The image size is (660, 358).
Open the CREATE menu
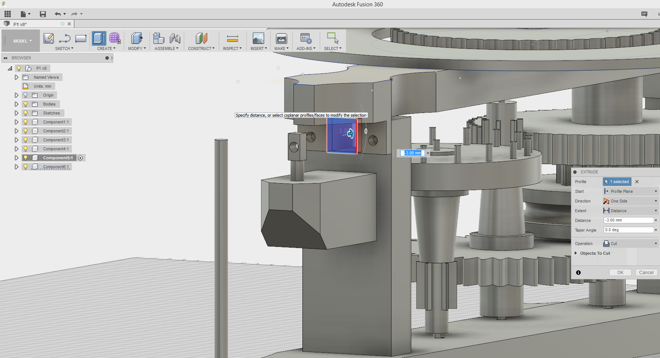[x=106, y=48]
